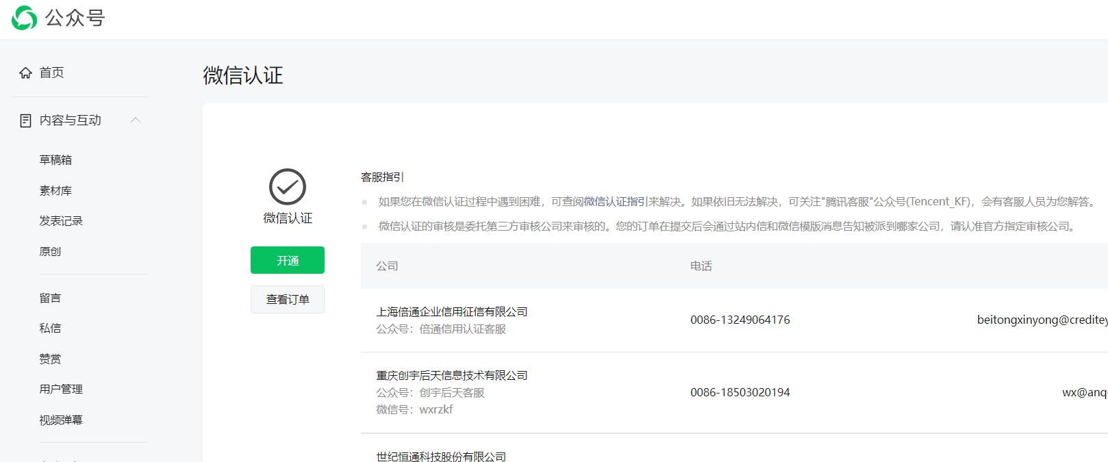Click the 微信认证 label under the checkmark

pyautogui.click(x=288, y=218)
